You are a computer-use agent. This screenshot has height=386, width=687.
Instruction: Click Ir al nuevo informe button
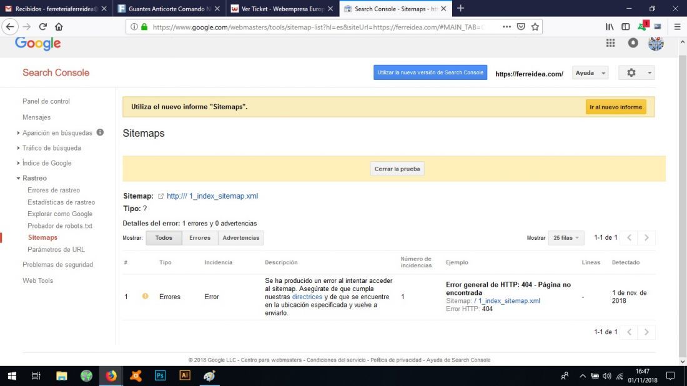616,107
